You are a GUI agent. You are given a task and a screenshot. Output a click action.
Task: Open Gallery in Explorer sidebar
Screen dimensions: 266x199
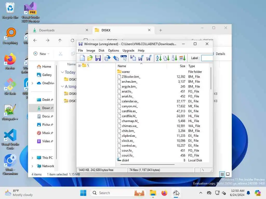coord(44,75)
